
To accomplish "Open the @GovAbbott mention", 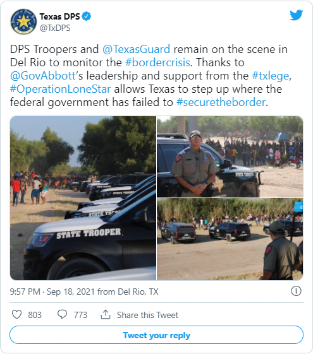I will pos(43,76).
